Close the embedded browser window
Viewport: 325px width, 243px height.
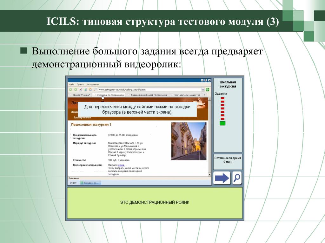coord(209,80)
